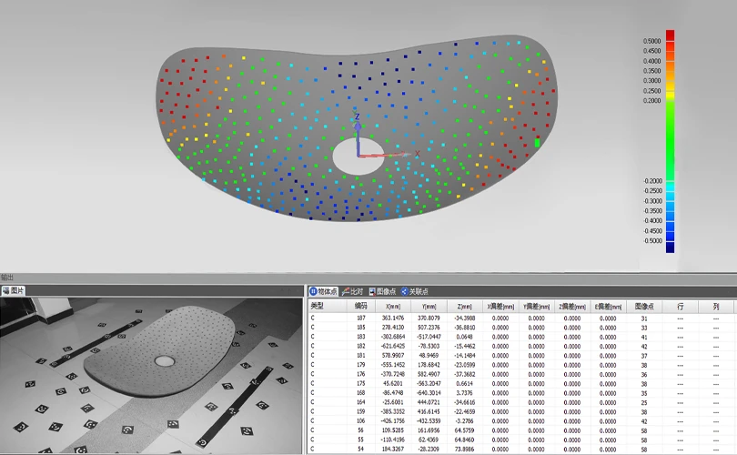Select the row with code 164
The image size is (737, 455).
pyautogui.click(x=520, y=402)
